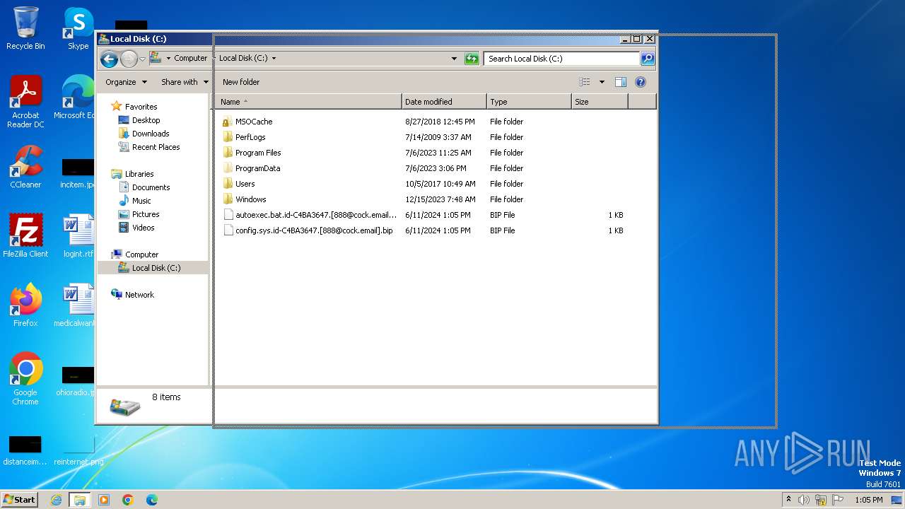
Task: Show hidden system tray icons
Action: point(789,500)
